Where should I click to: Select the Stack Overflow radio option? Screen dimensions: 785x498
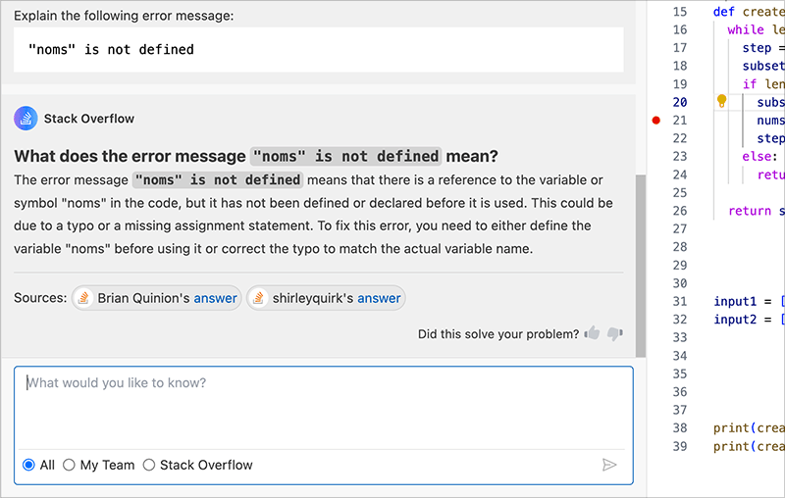pyautogui.click(x=149, y=465)
